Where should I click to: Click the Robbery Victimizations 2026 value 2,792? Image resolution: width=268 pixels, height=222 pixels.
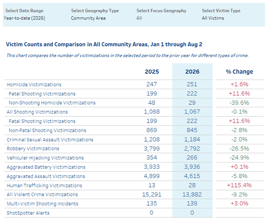pos(192,149)
